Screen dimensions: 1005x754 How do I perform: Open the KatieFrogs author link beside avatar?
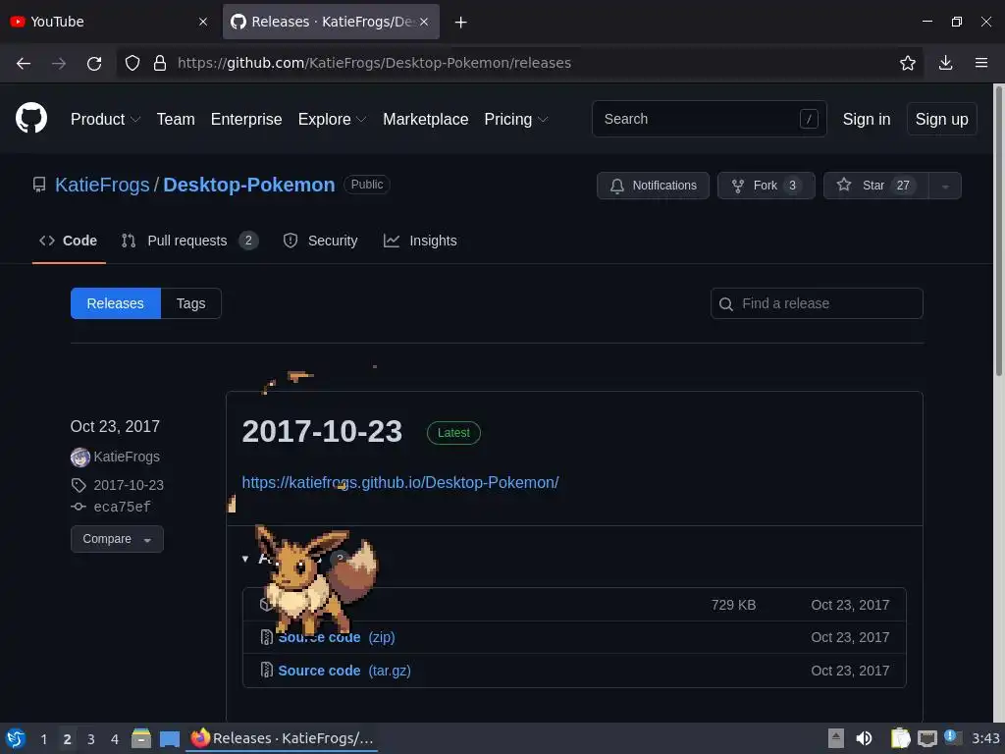(x=127, y=458)
